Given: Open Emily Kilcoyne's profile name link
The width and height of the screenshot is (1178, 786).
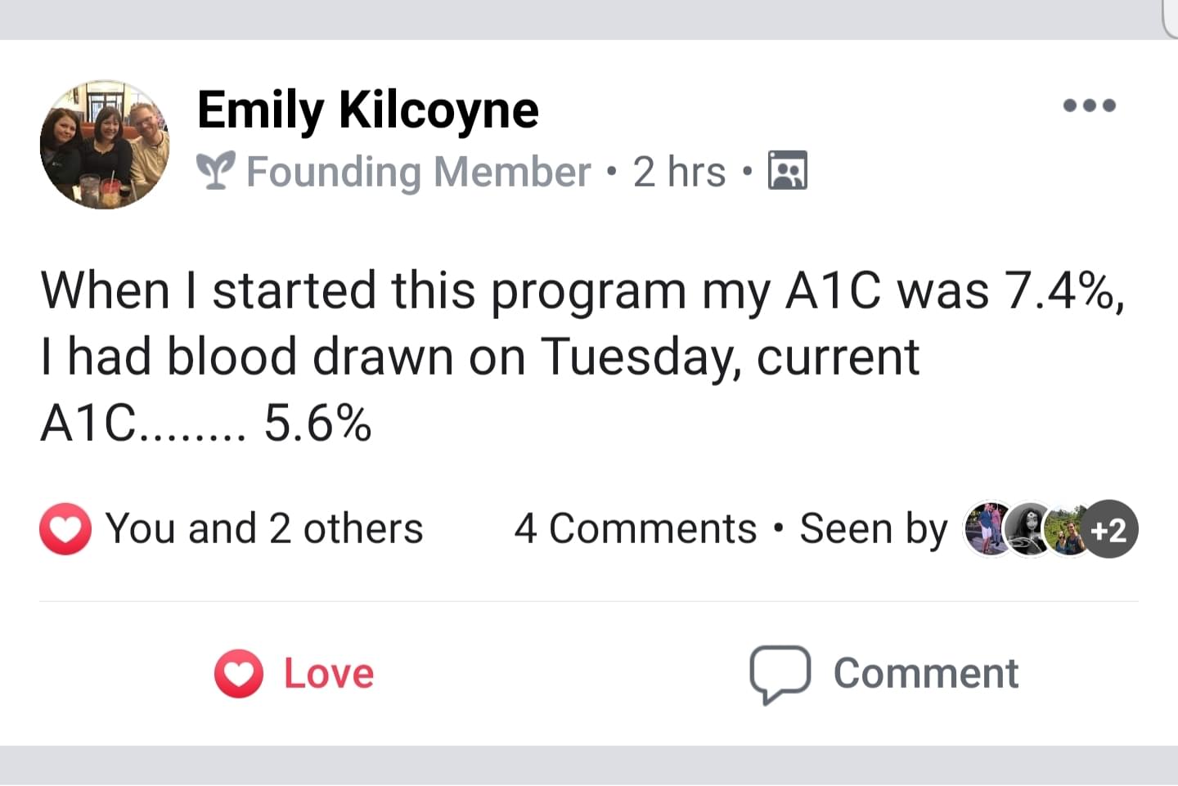Looking at the screenshot, I should [x=368, y=110].
